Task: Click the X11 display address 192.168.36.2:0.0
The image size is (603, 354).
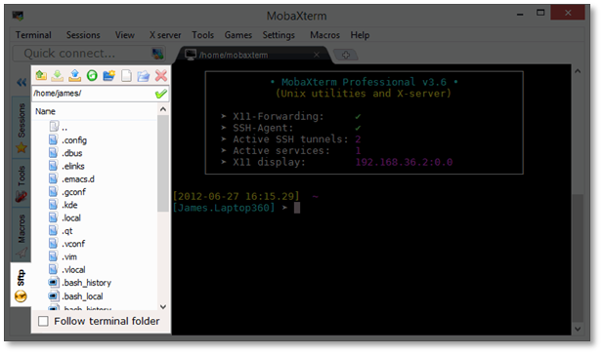Action: [404, 162]
